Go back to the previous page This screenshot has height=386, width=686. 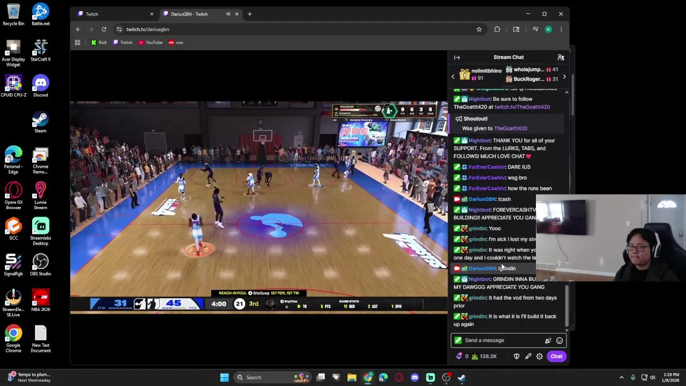pos(78,29)
